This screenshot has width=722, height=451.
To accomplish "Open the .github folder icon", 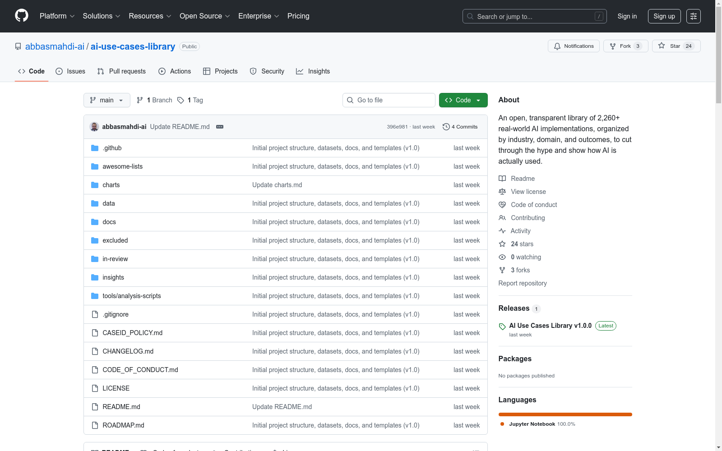I will tap(95, 148).
